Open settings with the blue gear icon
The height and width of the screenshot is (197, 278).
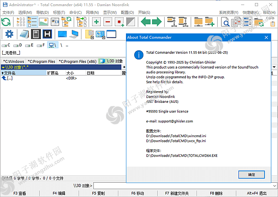(9, 34)
